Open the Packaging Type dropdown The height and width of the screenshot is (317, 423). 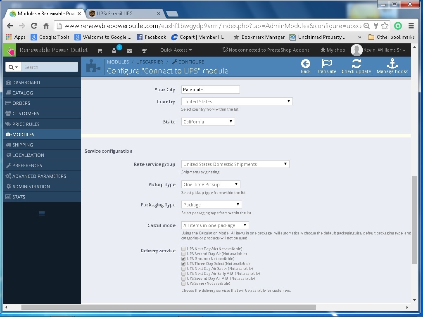[x=211, y=205]
